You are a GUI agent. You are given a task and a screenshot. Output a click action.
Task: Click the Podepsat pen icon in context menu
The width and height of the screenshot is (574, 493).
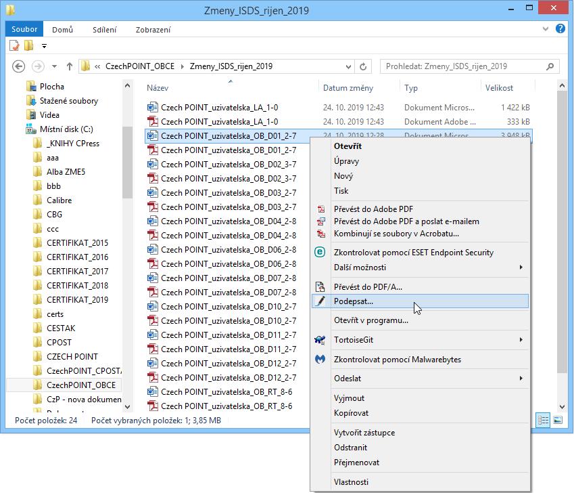pos(320,301)
